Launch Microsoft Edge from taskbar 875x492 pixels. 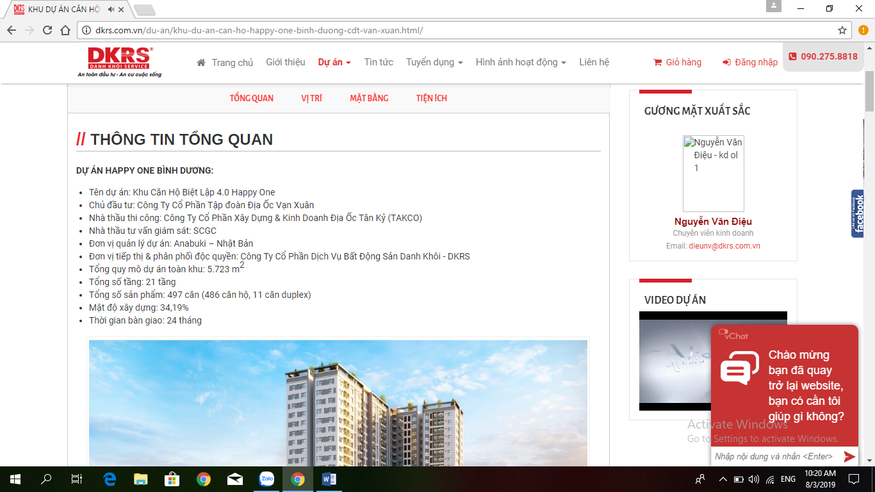point(110,479)
